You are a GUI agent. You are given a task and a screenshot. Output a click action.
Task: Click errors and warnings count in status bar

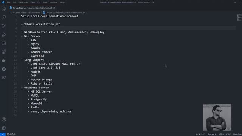tap(11, 134)
